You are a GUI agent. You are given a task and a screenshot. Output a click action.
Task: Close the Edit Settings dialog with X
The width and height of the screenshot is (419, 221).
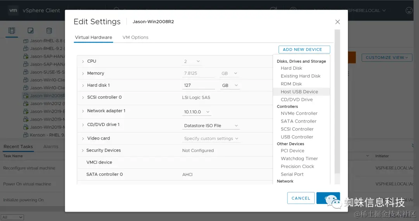(x=338, y=22)
